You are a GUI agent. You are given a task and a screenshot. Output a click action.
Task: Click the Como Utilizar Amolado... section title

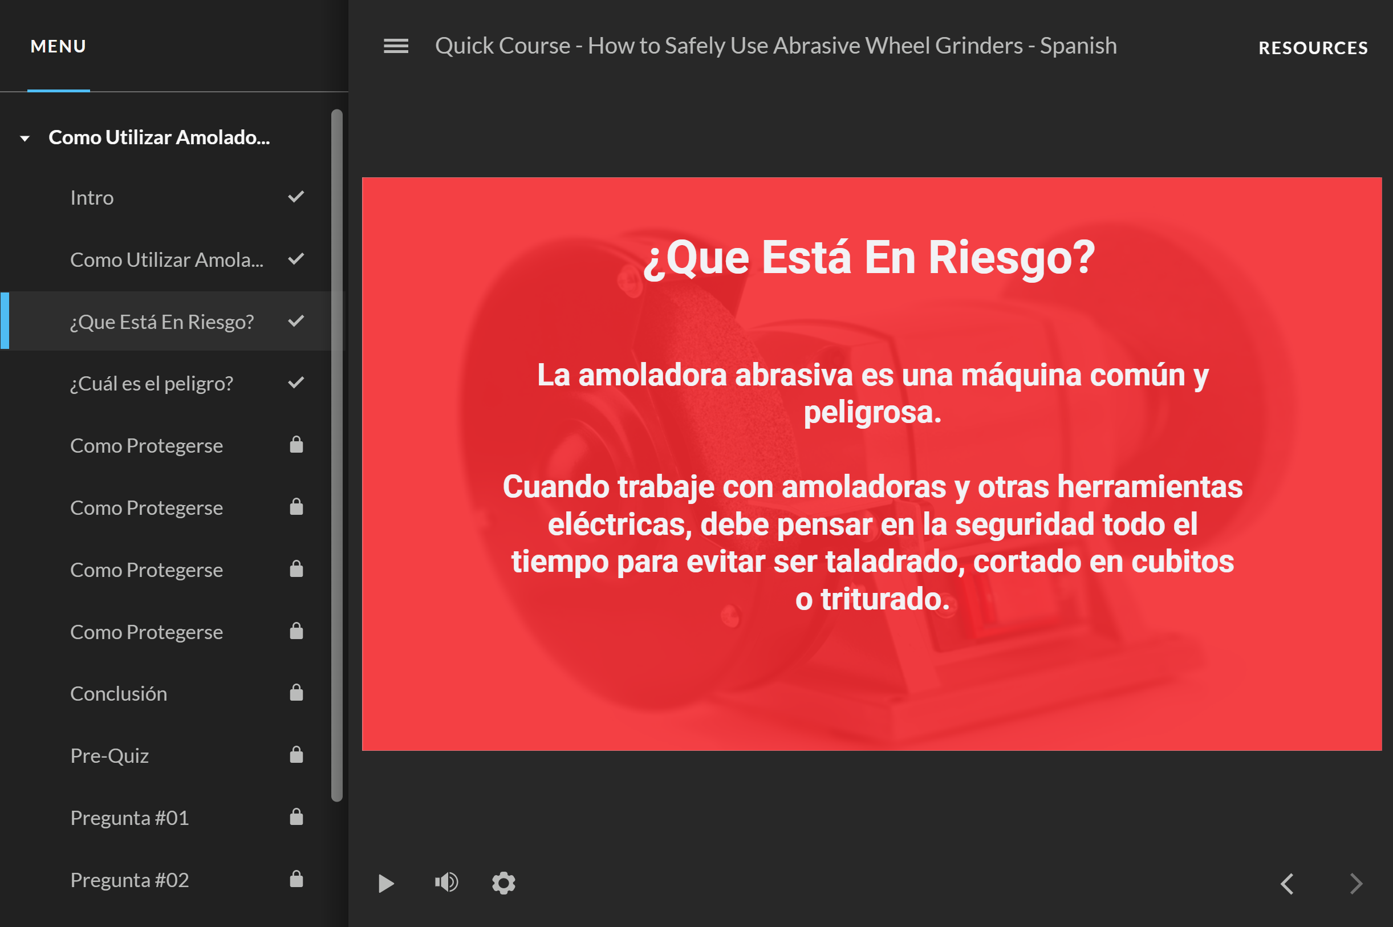(x=159, y=137)
